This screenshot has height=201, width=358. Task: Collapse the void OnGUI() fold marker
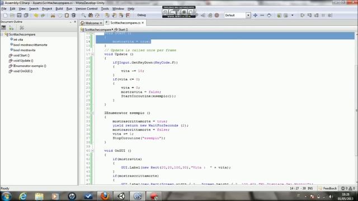[x=92, y=151]
